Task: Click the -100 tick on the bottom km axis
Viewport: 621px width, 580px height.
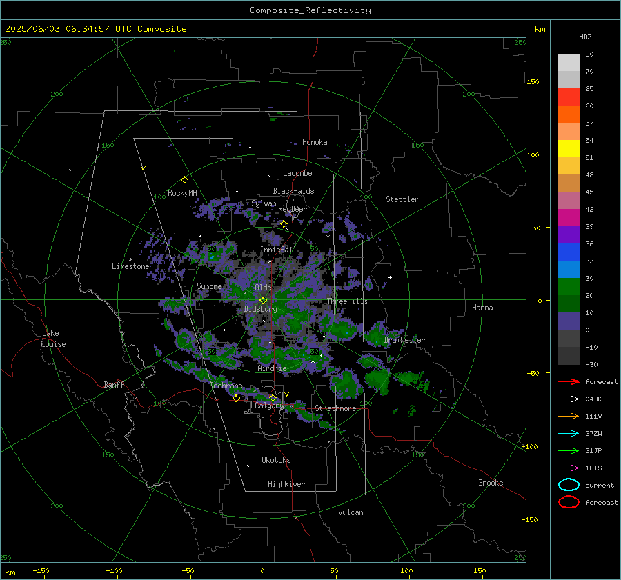Action: click(114, 570)
